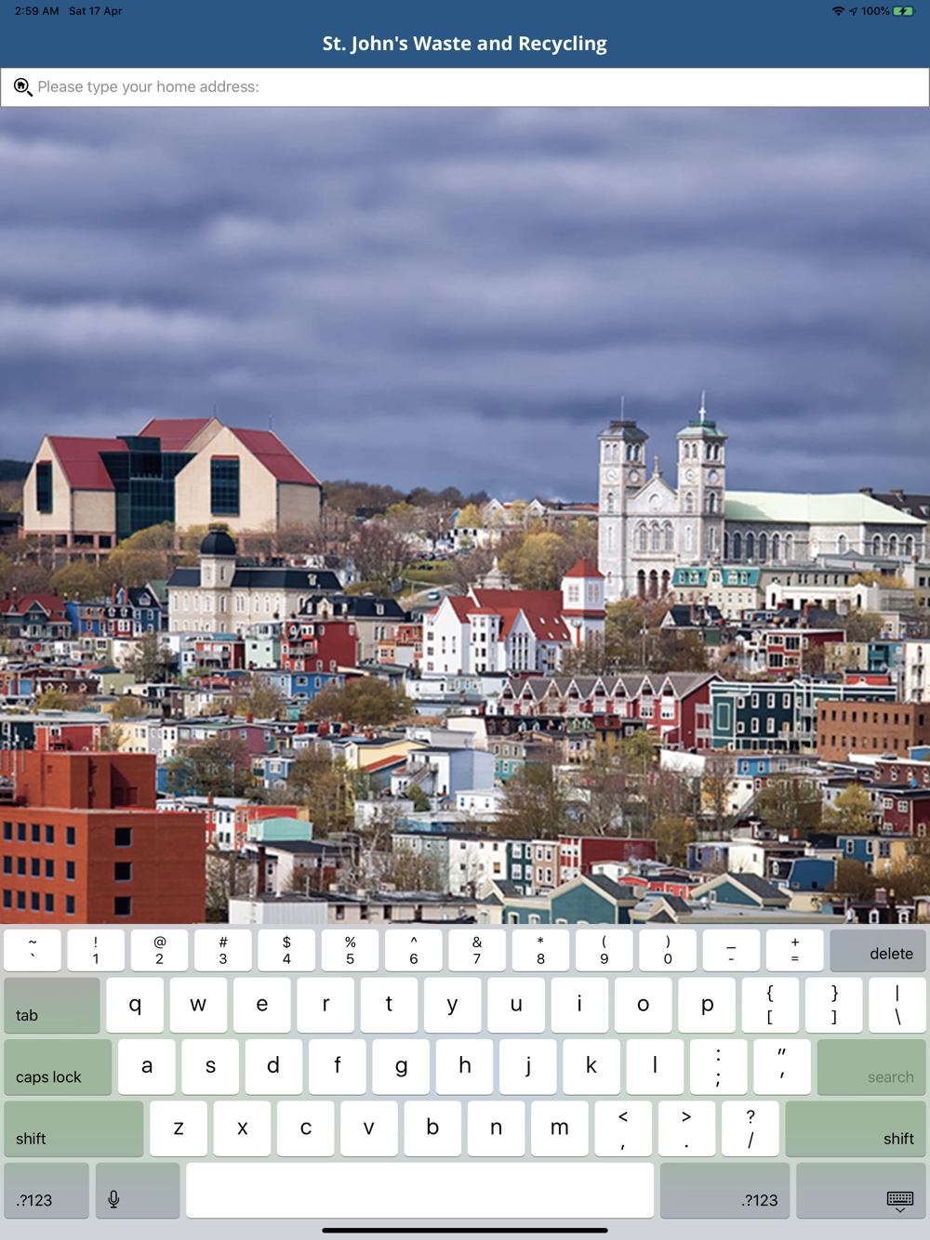Tap the letter r key
This screenshot has height=1240, width=930.
(325, 1005)
